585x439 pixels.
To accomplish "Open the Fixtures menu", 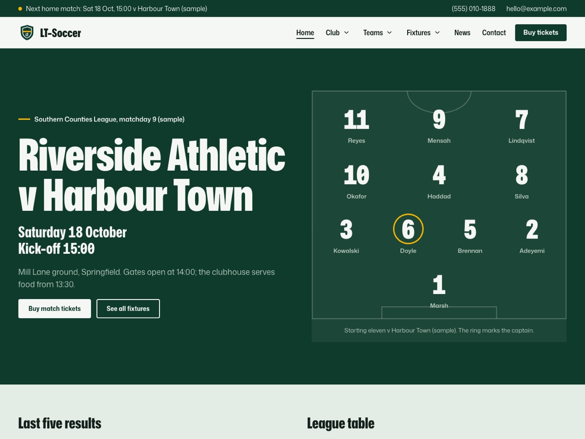I will [418, 33].
